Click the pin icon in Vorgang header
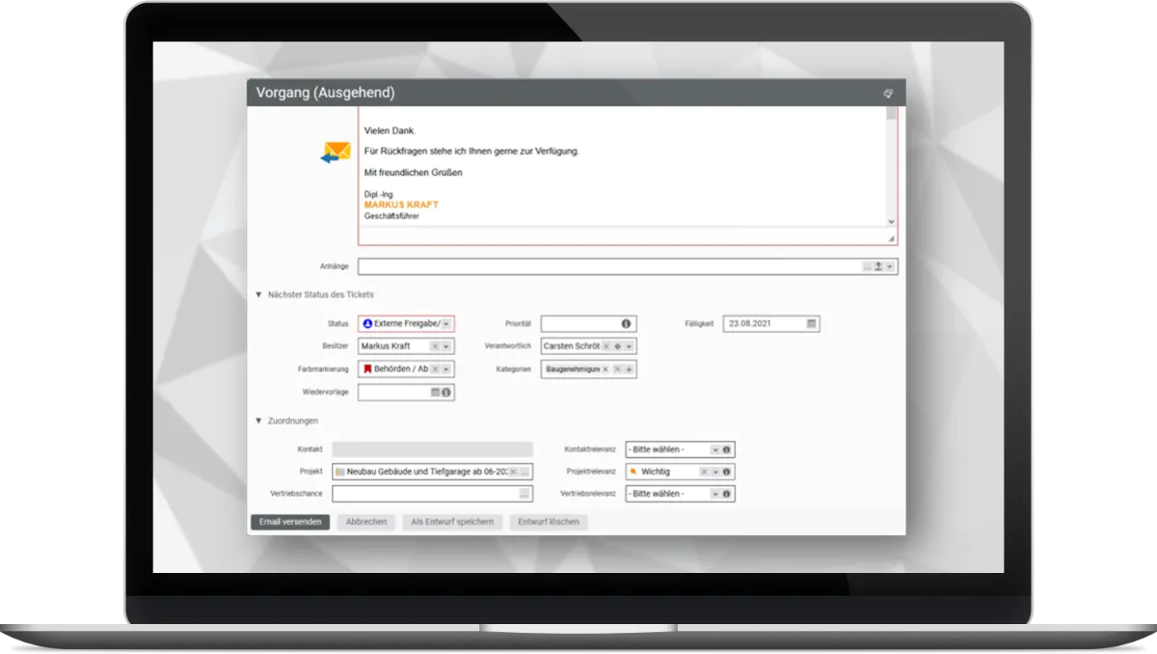The height and width of the screenshot is (654, 1157). click(x=888, y=94)
